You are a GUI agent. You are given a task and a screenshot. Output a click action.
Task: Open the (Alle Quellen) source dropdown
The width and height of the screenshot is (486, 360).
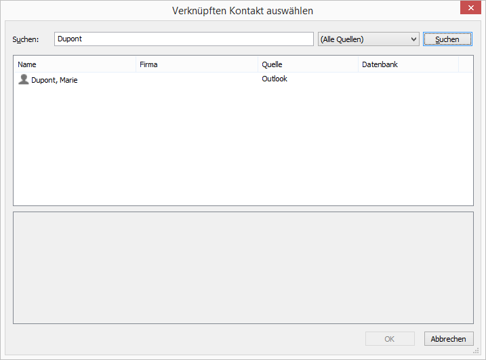(368, 39)
